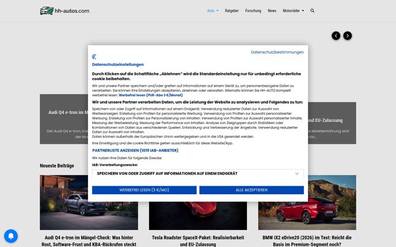Open 'Audi Q4 e-tron im Mängel-Check' headline
Viewport: 396px width, 247px height.
[89, 241]
